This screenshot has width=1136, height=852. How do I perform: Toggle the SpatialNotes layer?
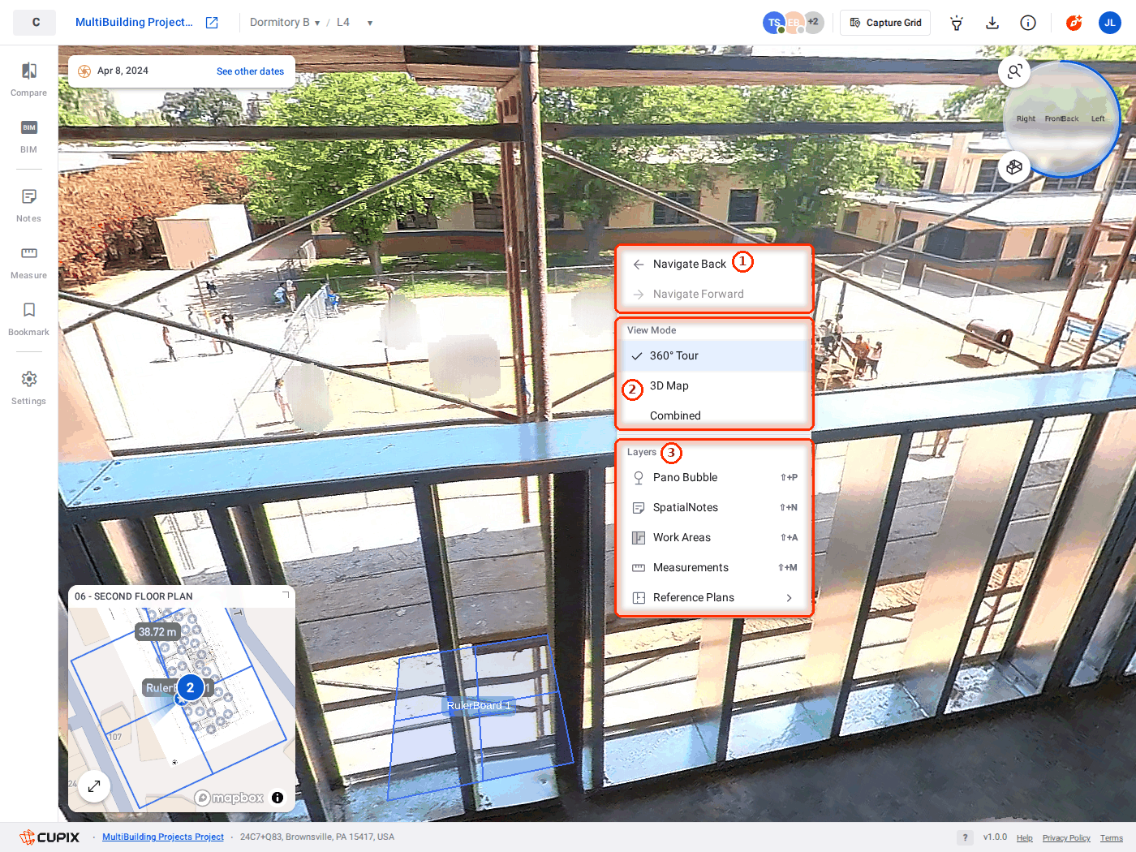point(715,507)
